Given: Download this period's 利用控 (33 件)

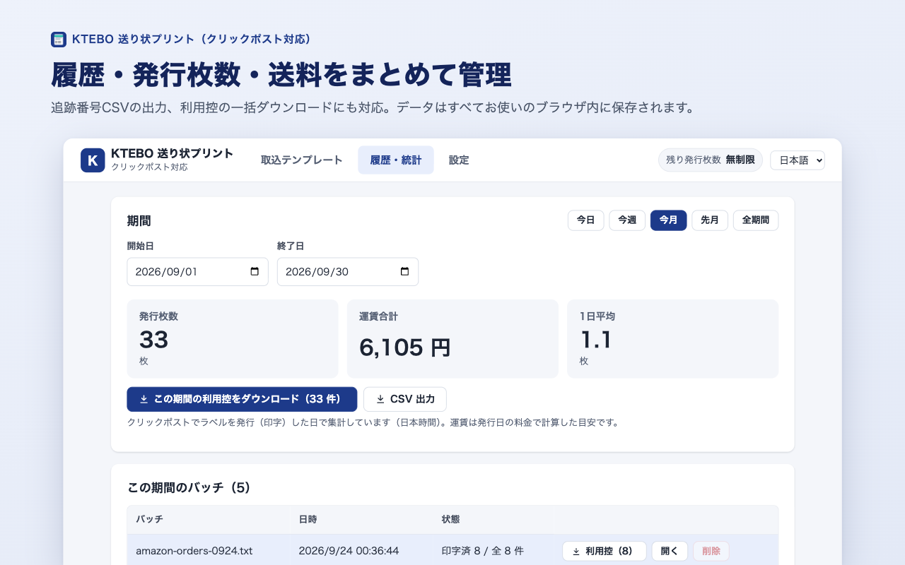Looking at the screenshot, I should tap(242, 399).
